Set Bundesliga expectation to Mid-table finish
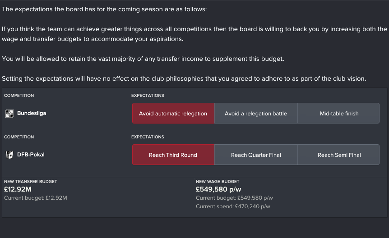The width and height of the screenshot is (389, 238). point(338,113)
